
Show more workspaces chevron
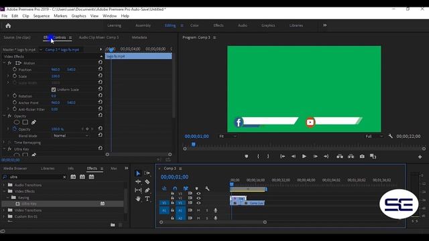click(324, 25)
